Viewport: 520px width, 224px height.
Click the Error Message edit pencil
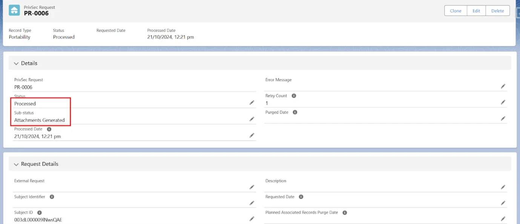pyautogui.click(x=503, y=86)
